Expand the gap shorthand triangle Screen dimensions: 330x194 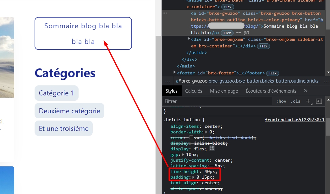(183, 154)
